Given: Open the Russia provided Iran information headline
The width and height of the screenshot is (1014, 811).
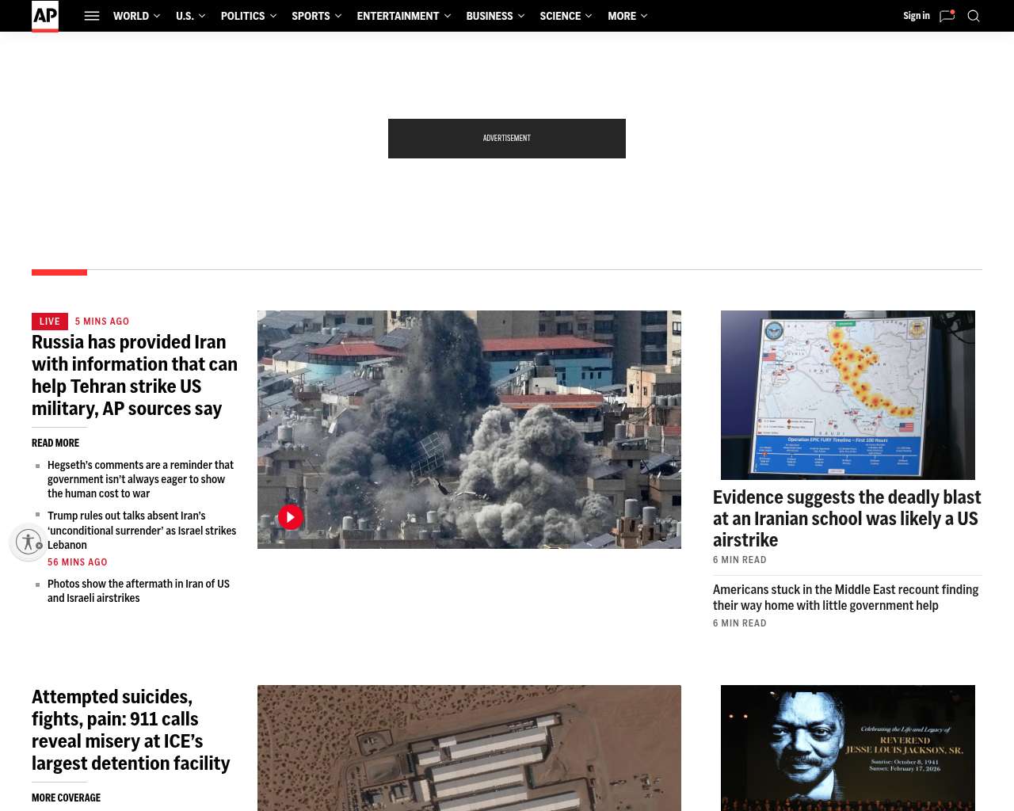Looking at the screenshot, I should click(135, 375).
